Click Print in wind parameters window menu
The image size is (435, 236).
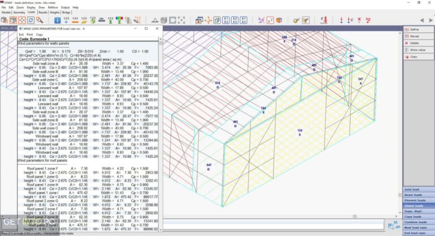click(29, 35)
